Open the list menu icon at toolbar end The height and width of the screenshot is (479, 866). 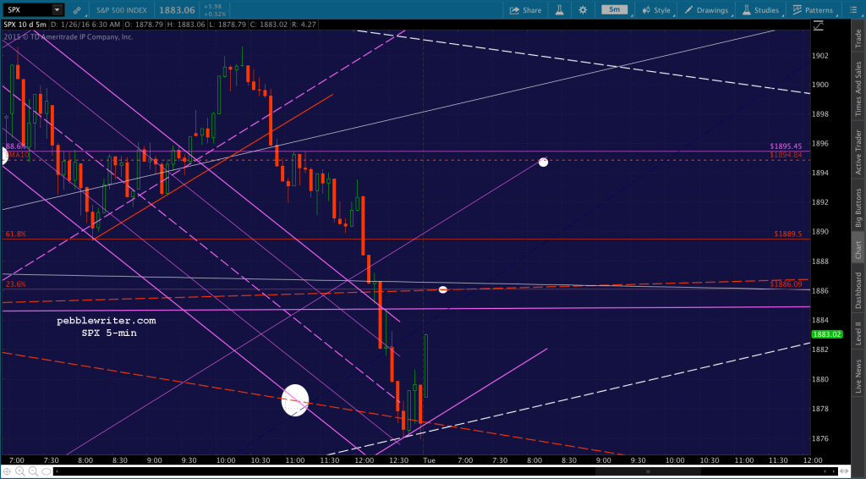(852, 10)
